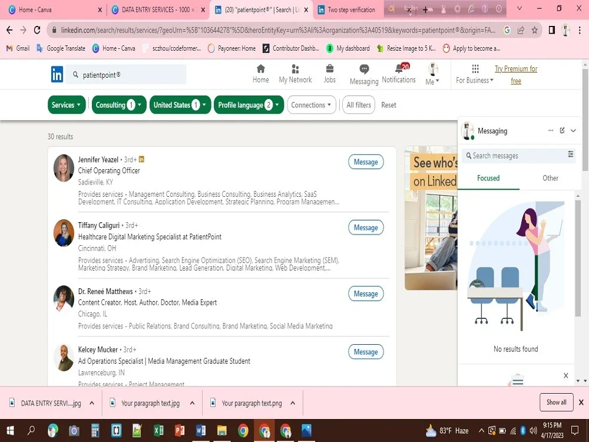Open Jennifer Yeazel's profile photo

coord(64,167)
